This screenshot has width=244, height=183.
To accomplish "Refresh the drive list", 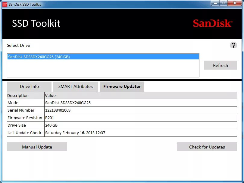I will (220, 65).
